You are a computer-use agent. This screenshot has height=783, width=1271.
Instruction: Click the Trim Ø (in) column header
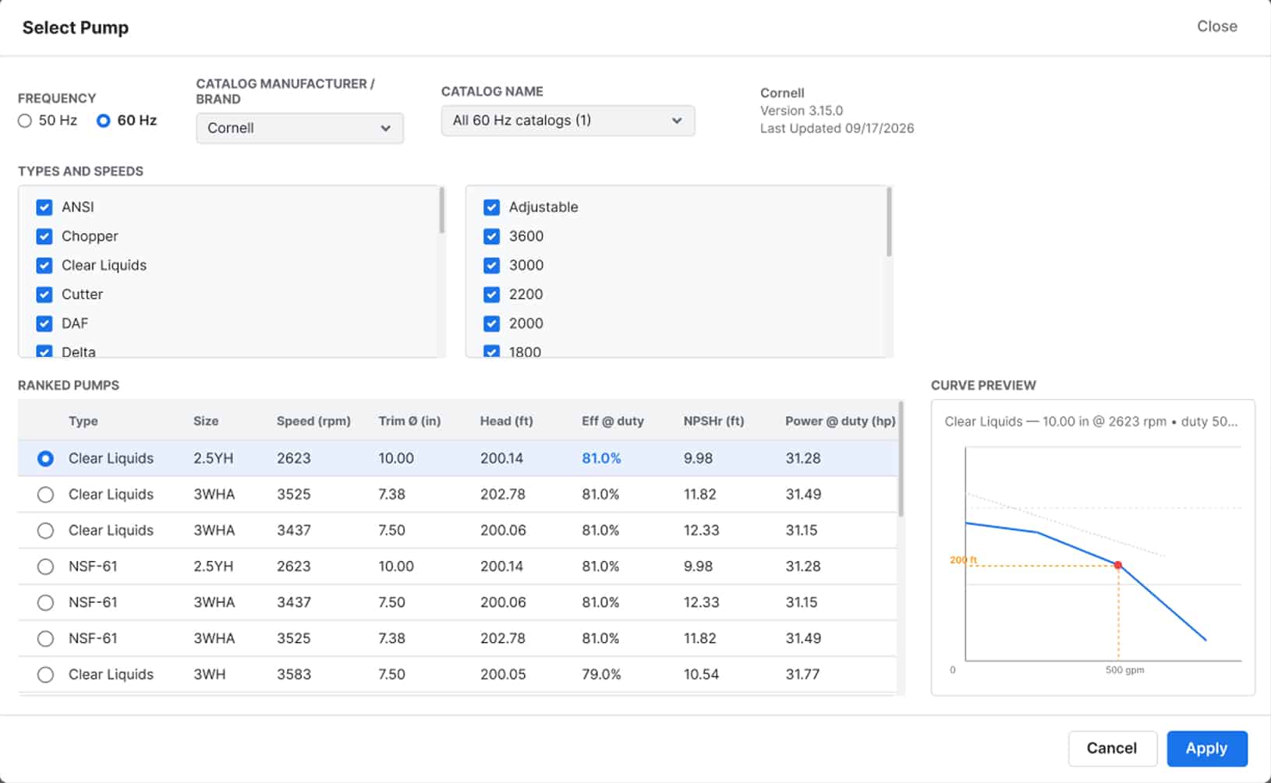click(x=409, y=421)
